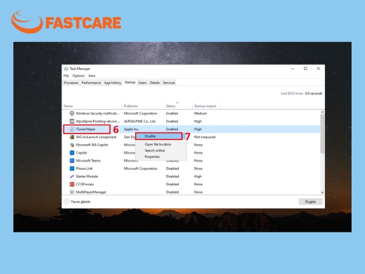Select the Windows Security notificati... row name
The height and width of the screenshot is (274, 365).
point(97,113)
